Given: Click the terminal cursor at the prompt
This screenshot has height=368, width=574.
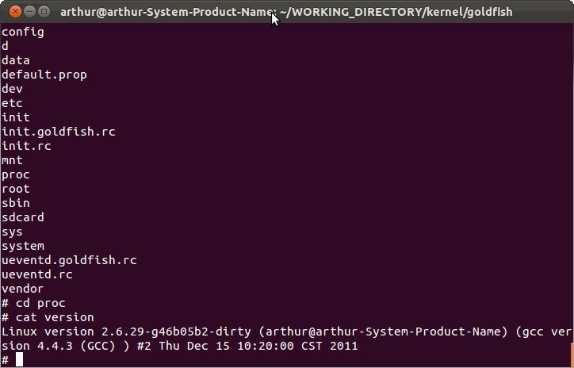Looking at the screenshot, I should [x=19, y=359].
